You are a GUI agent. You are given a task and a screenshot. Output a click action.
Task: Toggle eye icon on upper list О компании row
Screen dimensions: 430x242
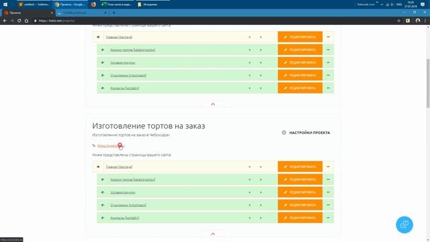[x=103, y=75]
